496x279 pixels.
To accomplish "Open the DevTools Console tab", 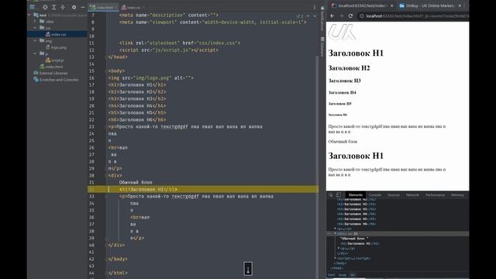I will click(375, 195).
